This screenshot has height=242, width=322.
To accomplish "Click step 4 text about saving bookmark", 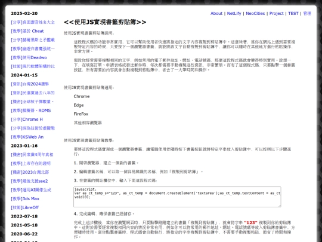I will (104, 214).
